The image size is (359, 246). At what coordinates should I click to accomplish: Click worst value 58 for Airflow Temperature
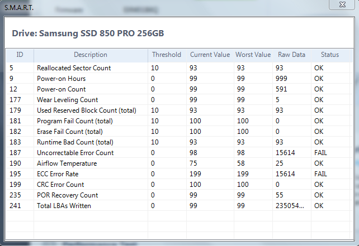(x=241, y=163)
